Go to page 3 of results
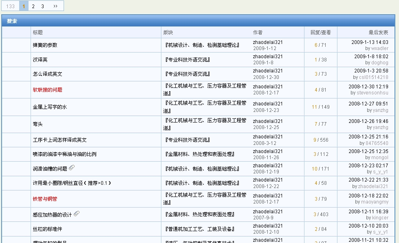 42,6
